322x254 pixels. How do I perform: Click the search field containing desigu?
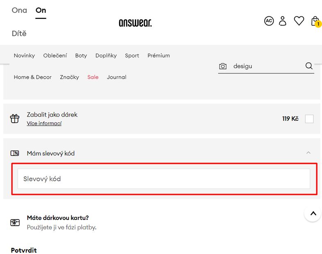(x=266, y=66)
